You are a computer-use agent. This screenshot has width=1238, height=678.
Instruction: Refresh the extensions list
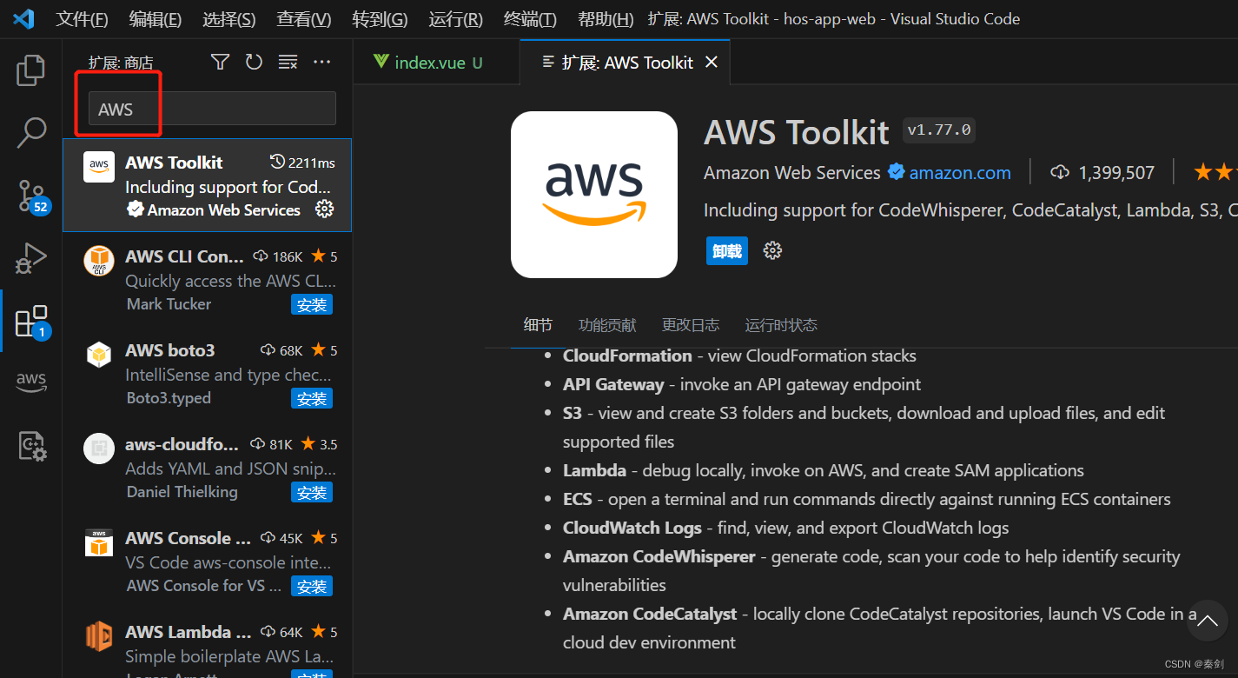[x=254, y=62]
